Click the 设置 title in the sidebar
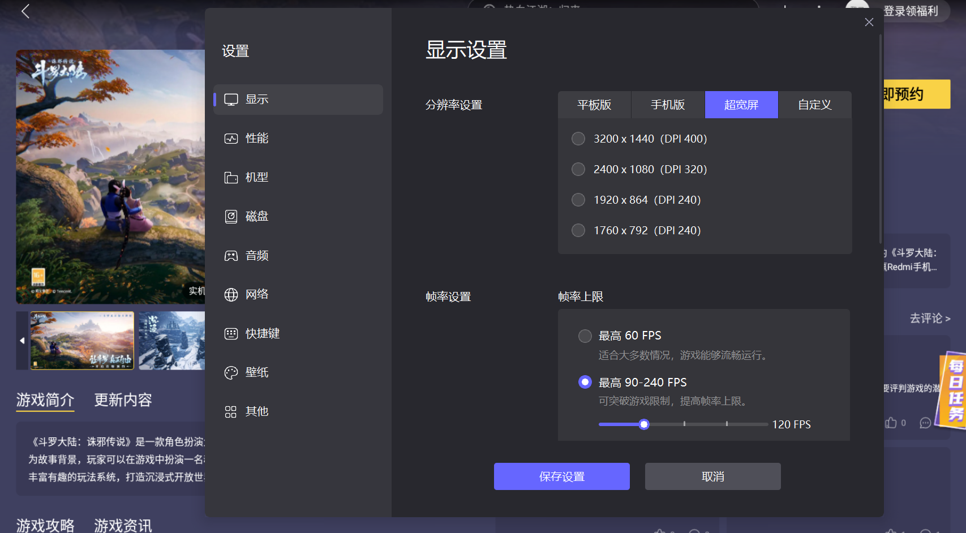Screen dimensions: 966x533 (235, 51)
